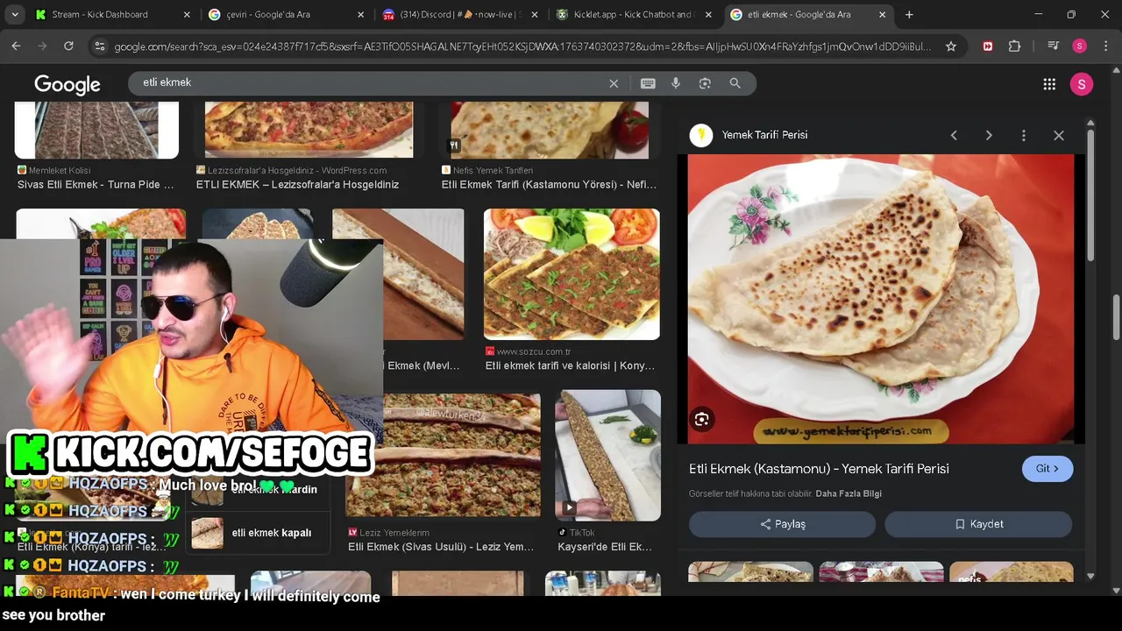
Task: Reload the current page
Action: pos(68,46)
